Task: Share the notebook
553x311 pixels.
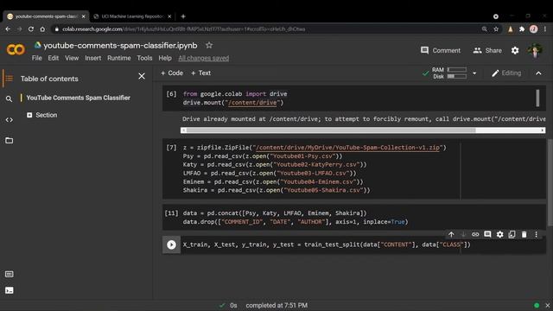Action: (x=487, y=50)
